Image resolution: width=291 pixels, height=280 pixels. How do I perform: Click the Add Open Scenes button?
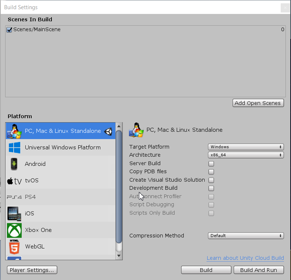258,103
